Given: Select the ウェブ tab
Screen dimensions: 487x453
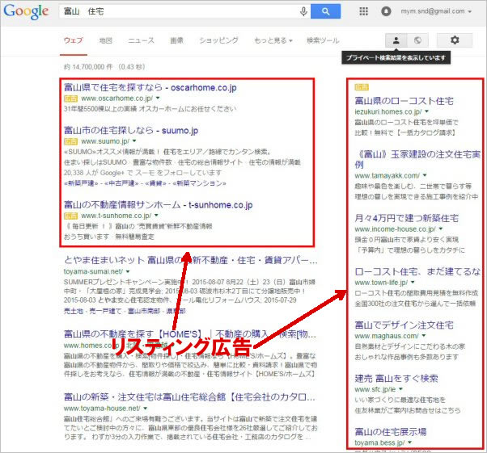Looking at the screenshot, I should coord(74,40).
